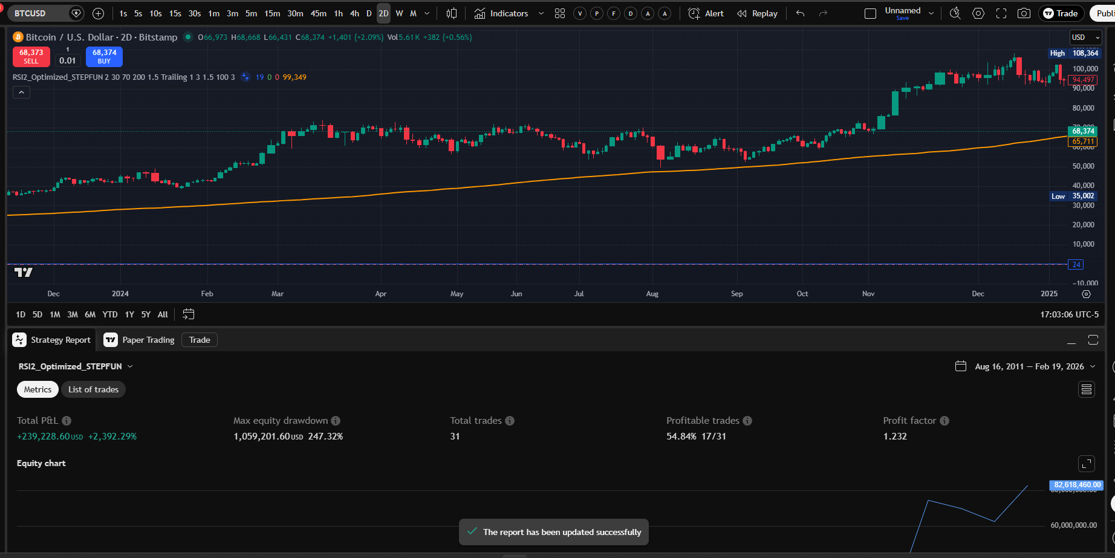This screenshot has height=558, width=1115.
Task: Open the quick search magnifier icon
Action: coord(955,13)
